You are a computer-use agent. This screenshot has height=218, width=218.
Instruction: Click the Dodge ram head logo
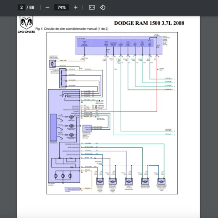pyautogui.click(x=26, y=23)
